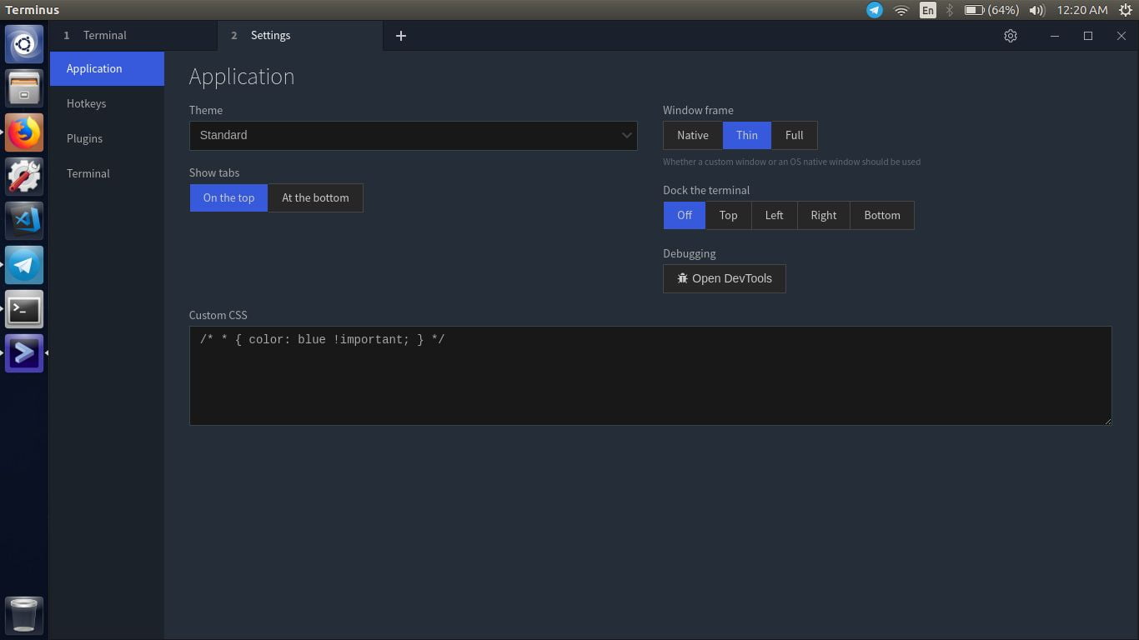Switch to the Terminal tab

pyautogui.click(x=105, y=36)
